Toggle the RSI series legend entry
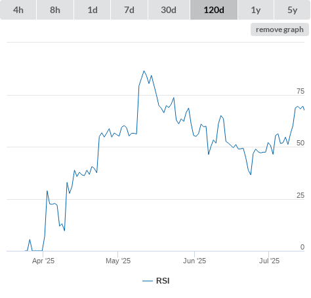311x298 pixels. (x=156, y=281)
